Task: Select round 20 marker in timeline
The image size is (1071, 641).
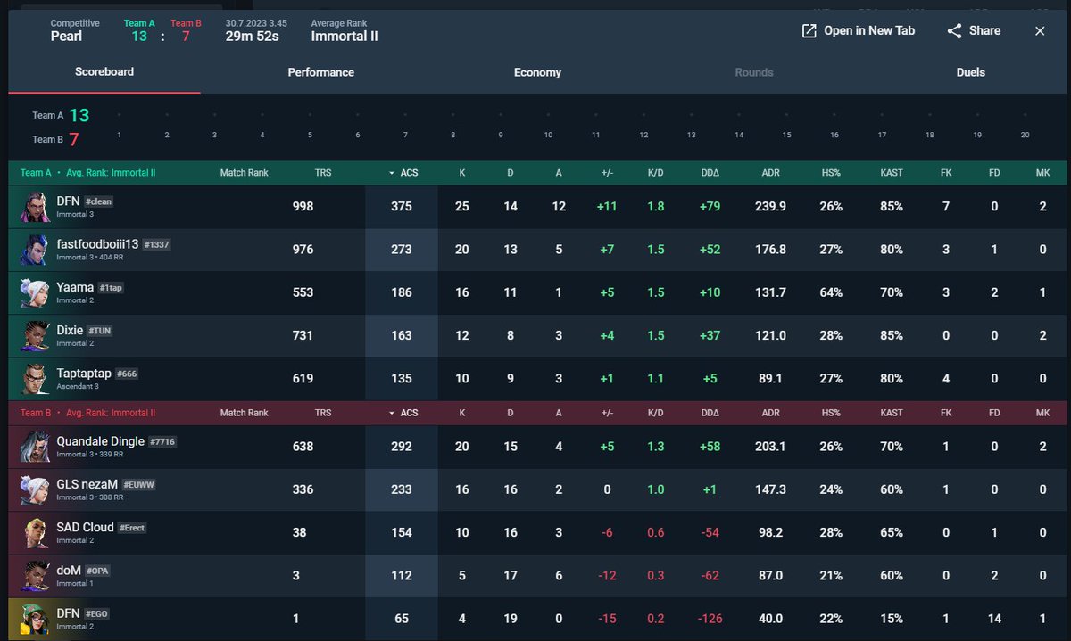Action: [1025, 135]
